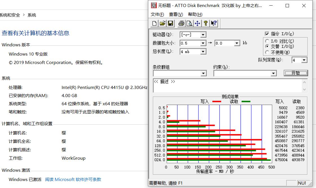Save benchmark results with disk icon
316x188 pixels.
(170, 23)
